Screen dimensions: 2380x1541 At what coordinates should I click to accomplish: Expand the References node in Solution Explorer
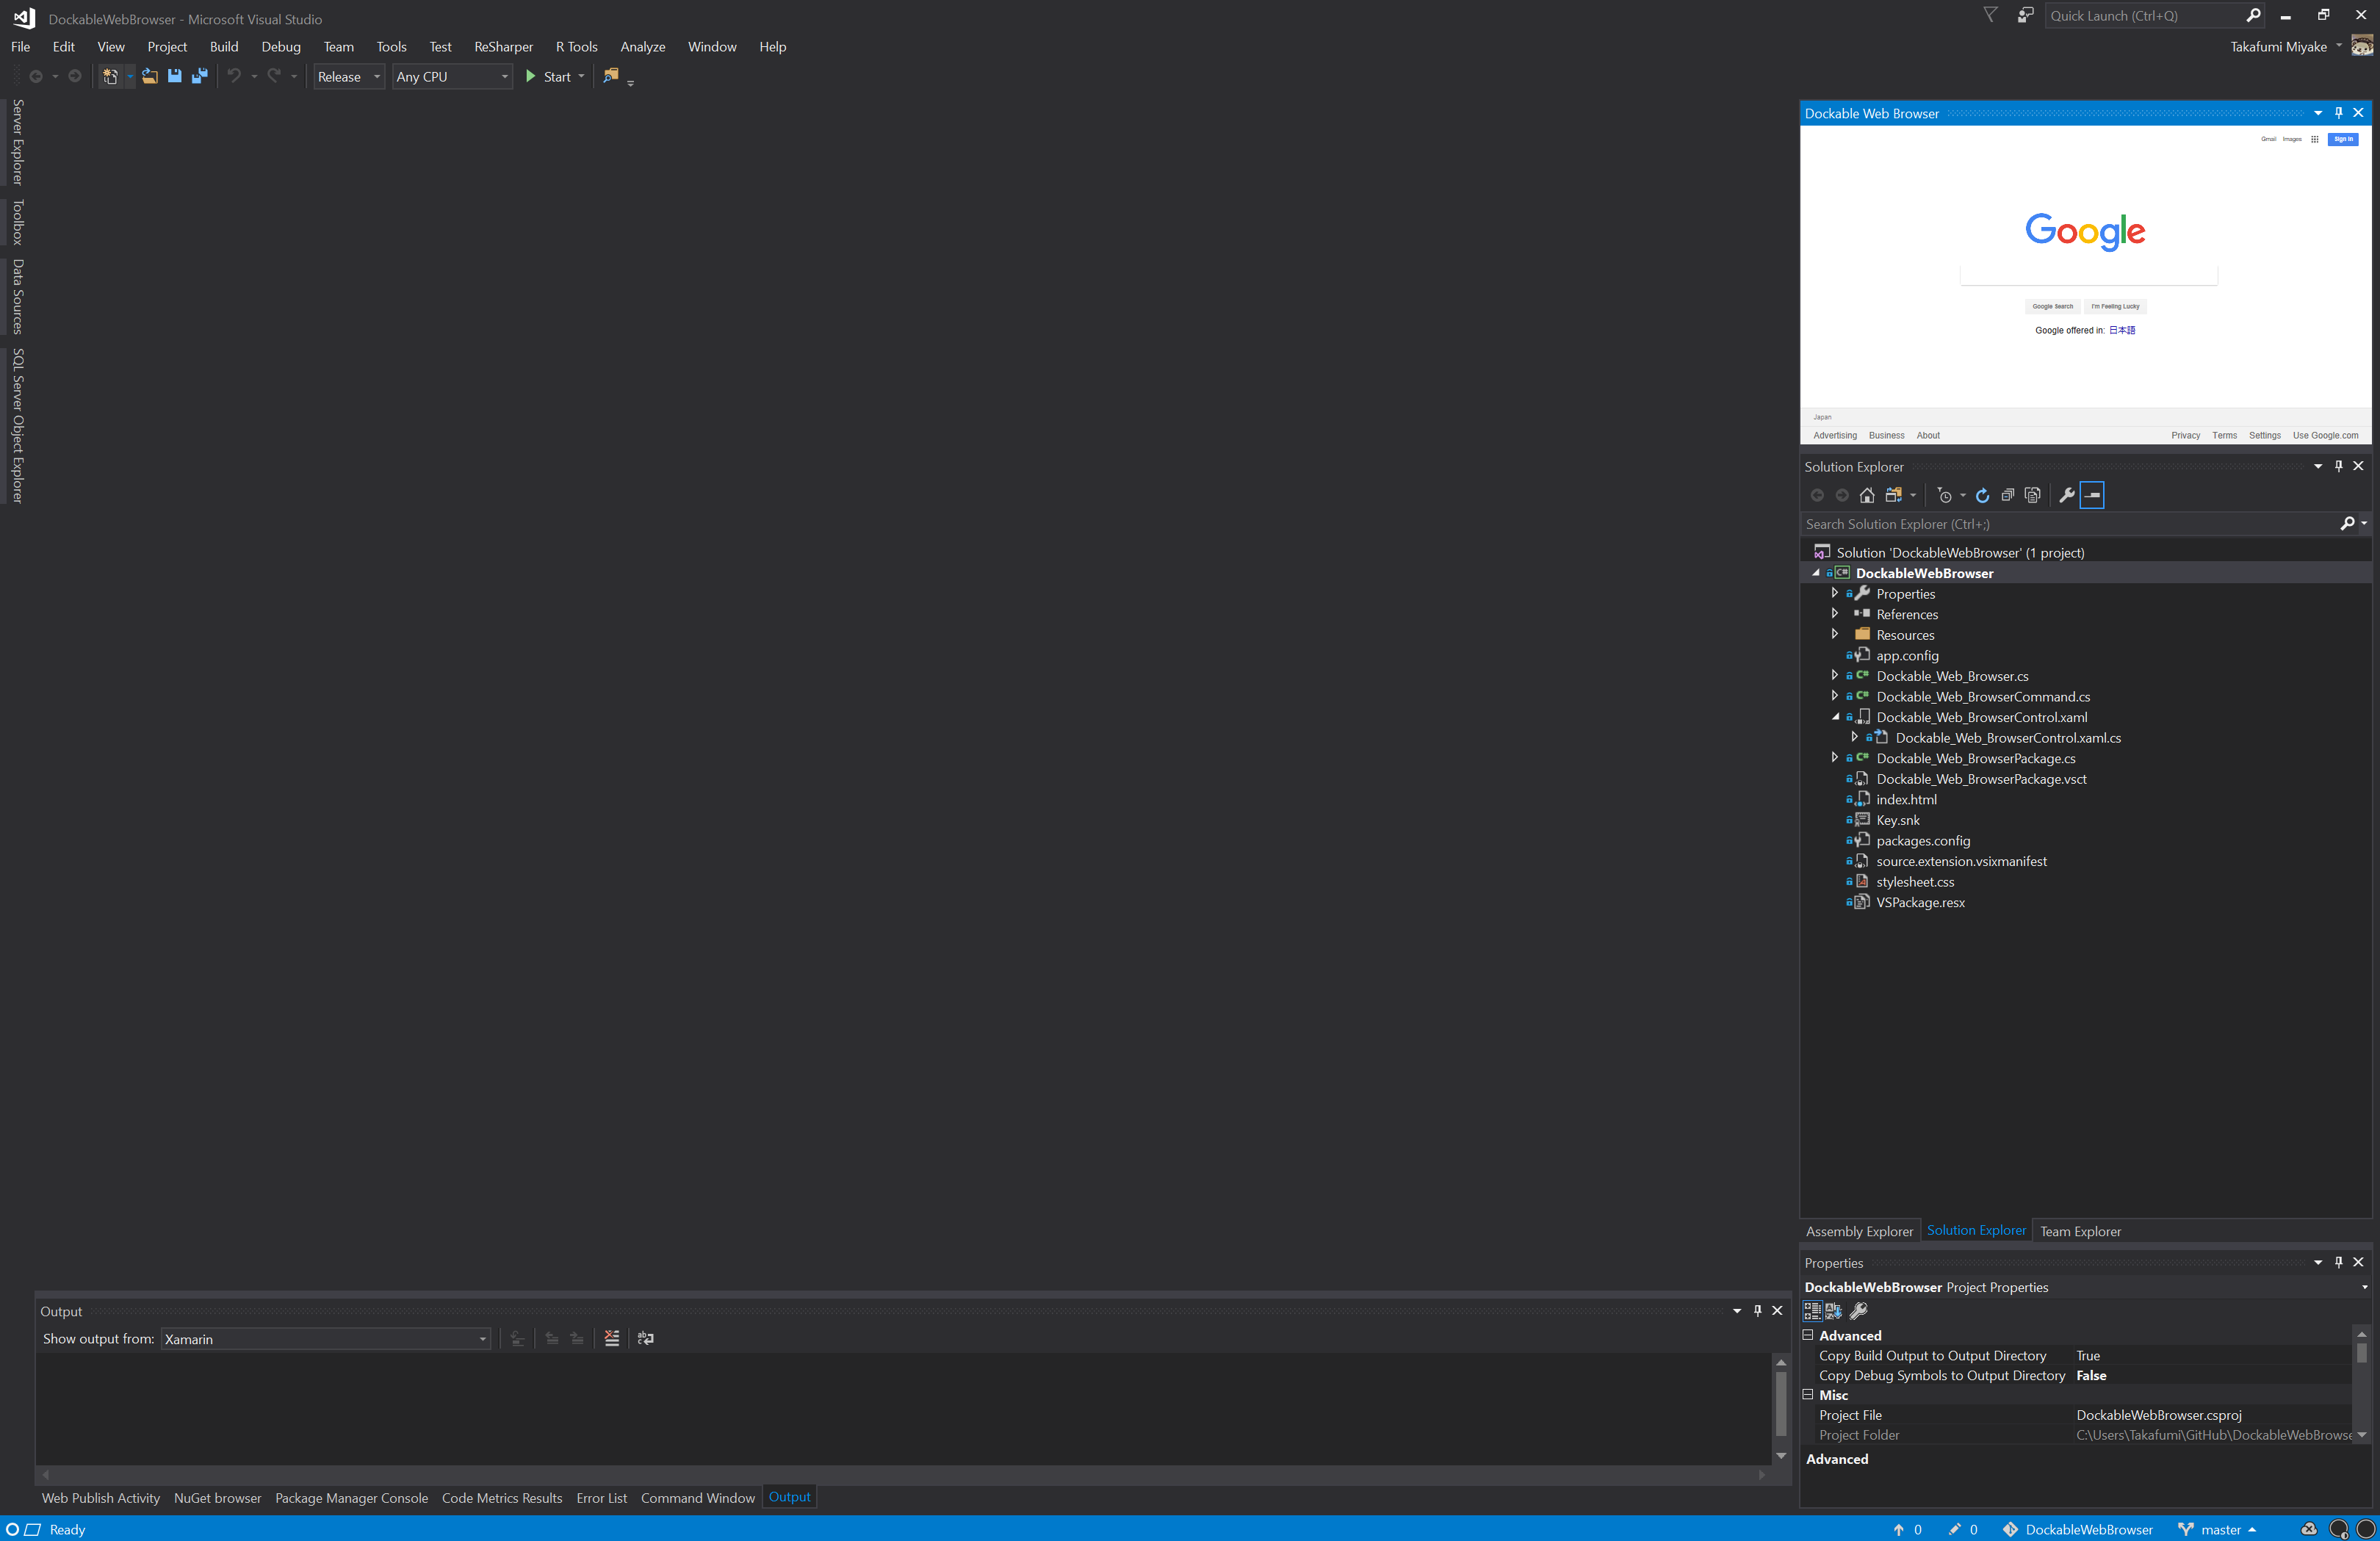point(1833,613)
